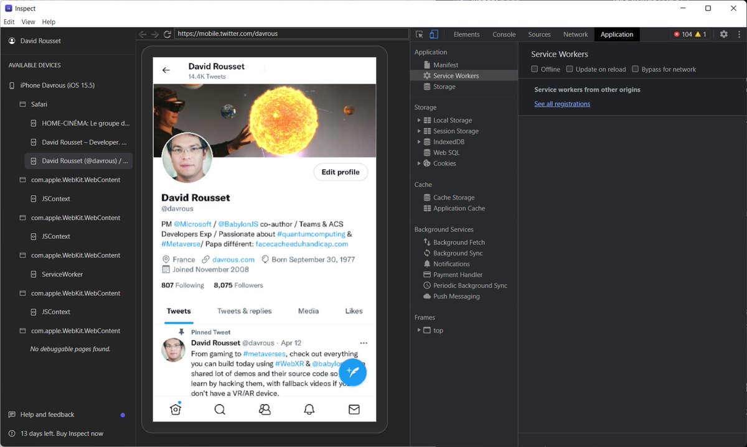Screen dimensions: 747x447
Task: Open the View menu
Action: point(28,22)
